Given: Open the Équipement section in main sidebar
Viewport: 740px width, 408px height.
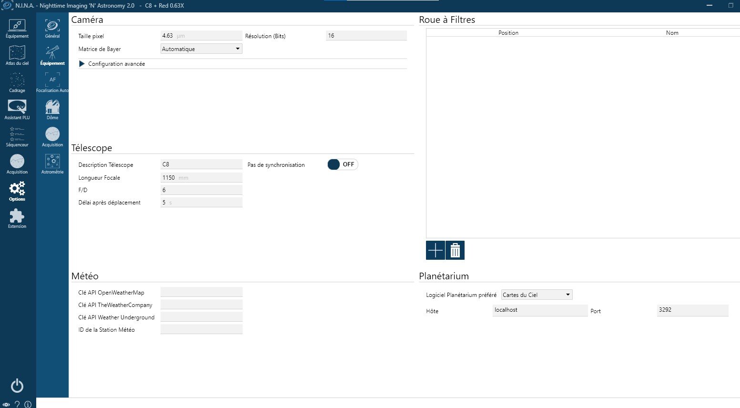Looking at the screenshot, I should pyautogui.click(x=17, y=29).
